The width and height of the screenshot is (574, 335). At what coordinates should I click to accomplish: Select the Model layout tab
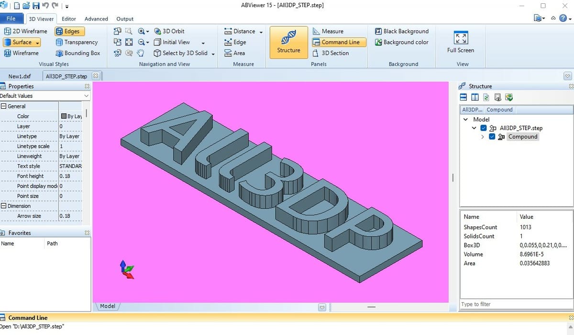(x=108, y=306)
